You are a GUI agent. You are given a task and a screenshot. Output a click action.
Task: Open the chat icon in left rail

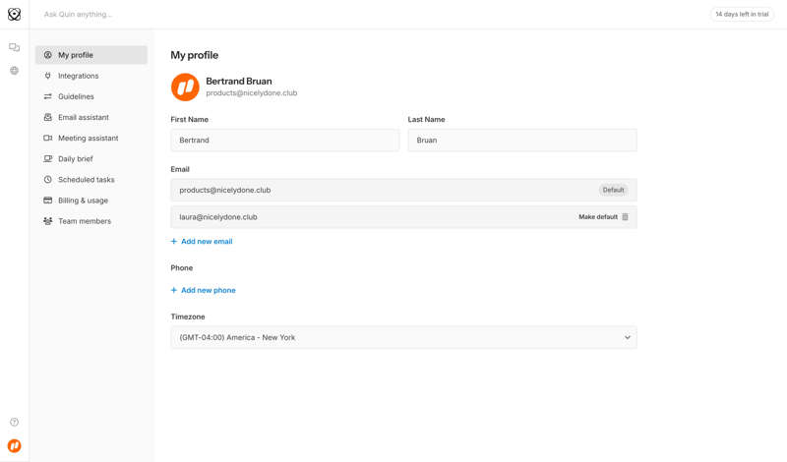pos(14,47)
